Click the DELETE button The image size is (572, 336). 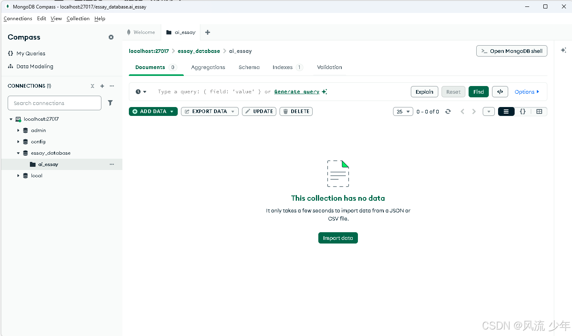tap(296, 111)
